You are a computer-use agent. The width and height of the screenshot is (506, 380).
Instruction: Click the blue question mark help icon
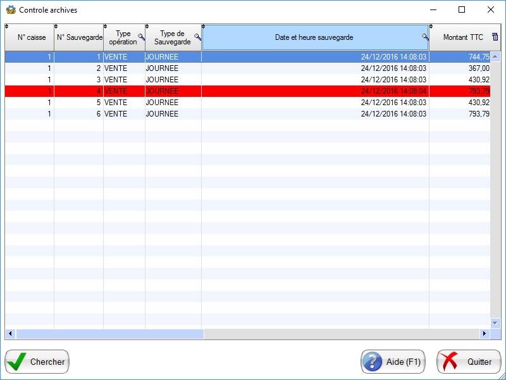[373, 362]
